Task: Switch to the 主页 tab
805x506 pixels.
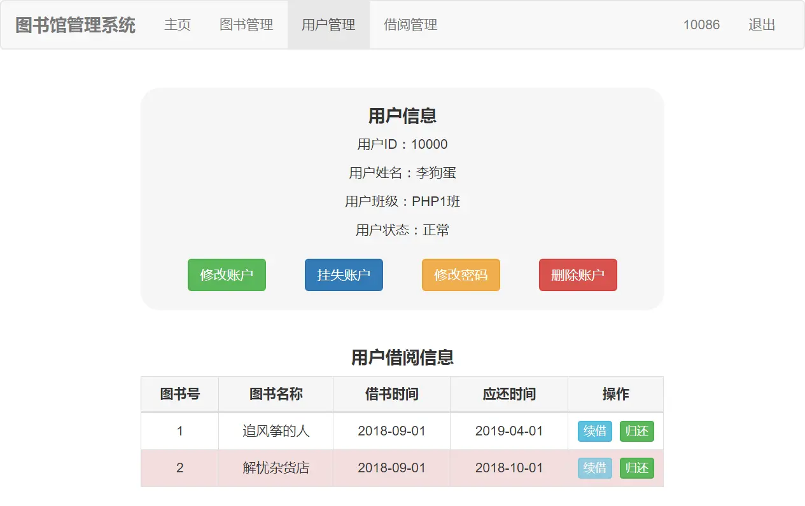Action: click(178, 25)
